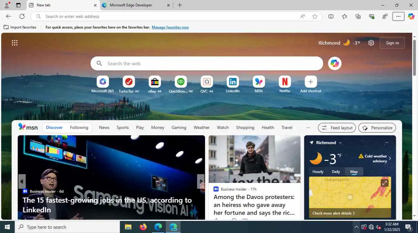Select the Discover feed tab
Image resolution: width=418 pixels, height=233 pixels.
coord(54,127)
